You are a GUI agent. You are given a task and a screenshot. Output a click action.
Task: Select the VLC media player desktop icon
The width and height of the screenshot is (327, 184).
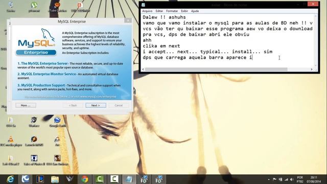coord(11,141)
